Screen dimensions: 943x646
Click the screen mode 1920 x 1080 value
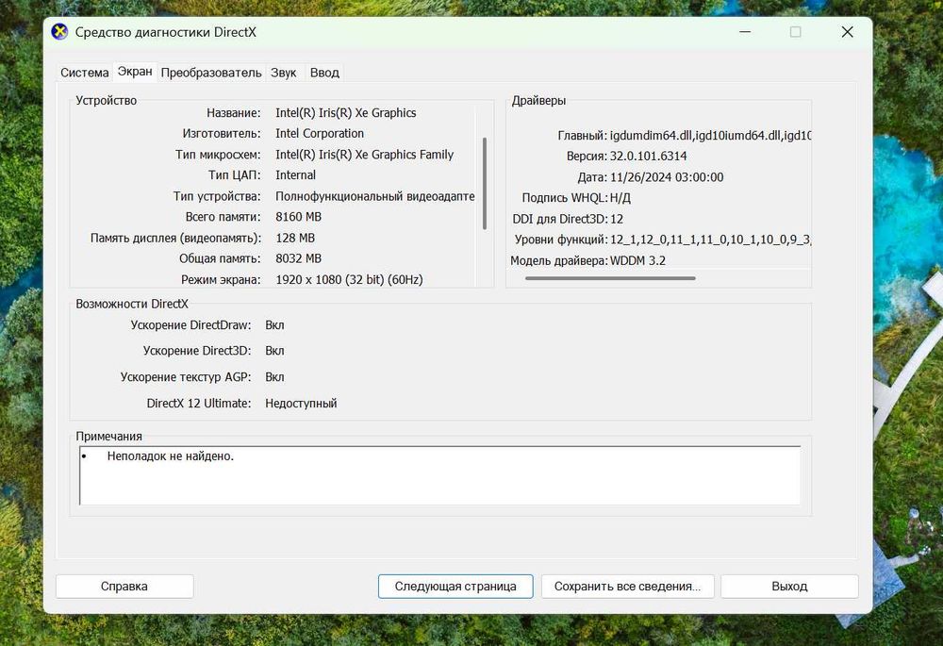(349, 280)
